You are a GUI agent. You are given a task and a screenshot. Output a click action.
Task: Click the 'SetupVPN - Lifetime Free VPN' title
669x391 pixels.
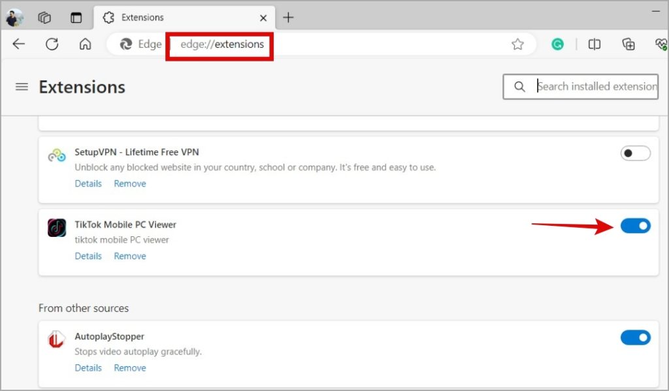tap(137, 152)
